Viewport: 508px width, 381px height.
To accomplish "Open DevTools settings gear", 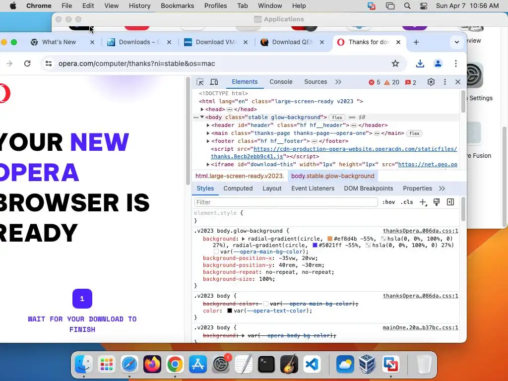I will point(431,82).
